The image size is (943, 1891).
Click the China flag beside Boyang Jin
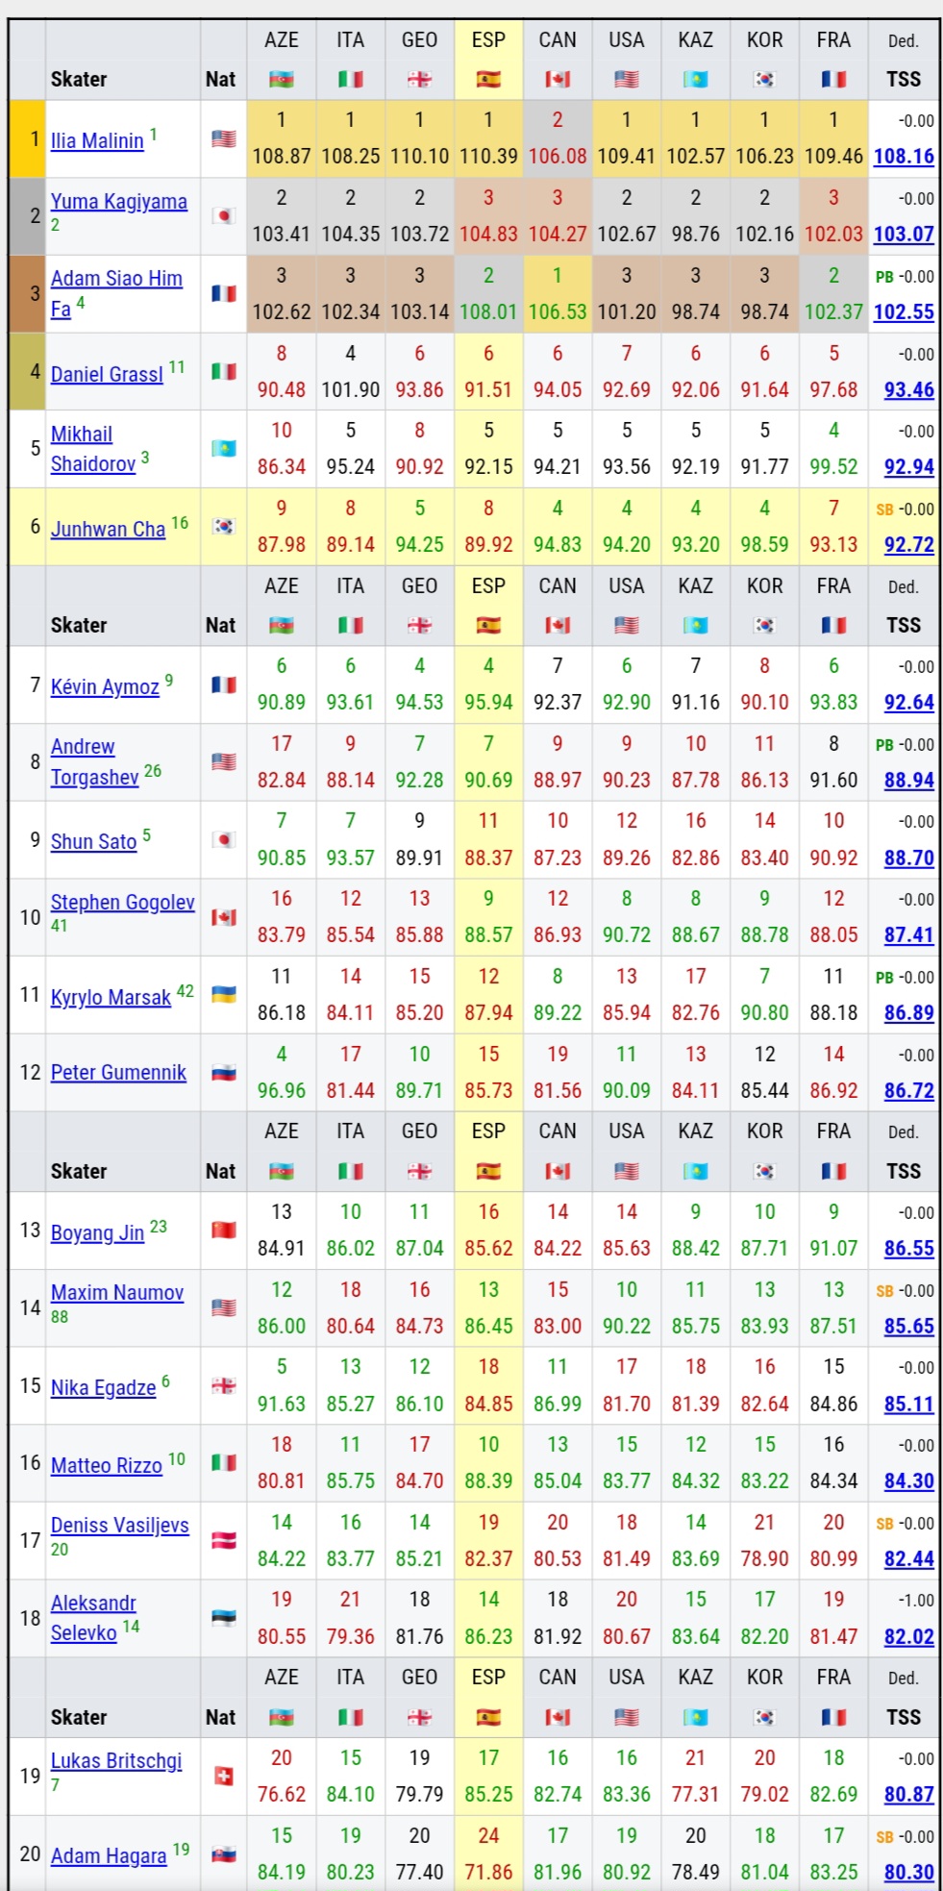point(223,1230)
